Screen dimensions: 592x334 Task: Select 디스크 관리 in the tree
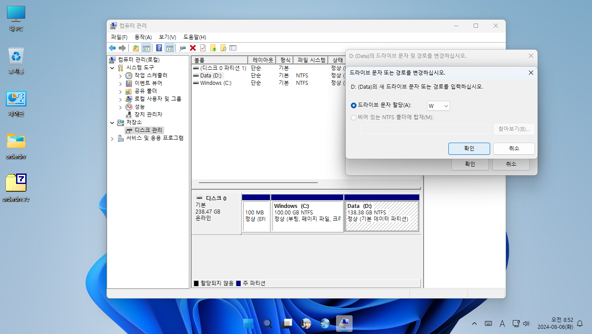[x=148, y=130]
